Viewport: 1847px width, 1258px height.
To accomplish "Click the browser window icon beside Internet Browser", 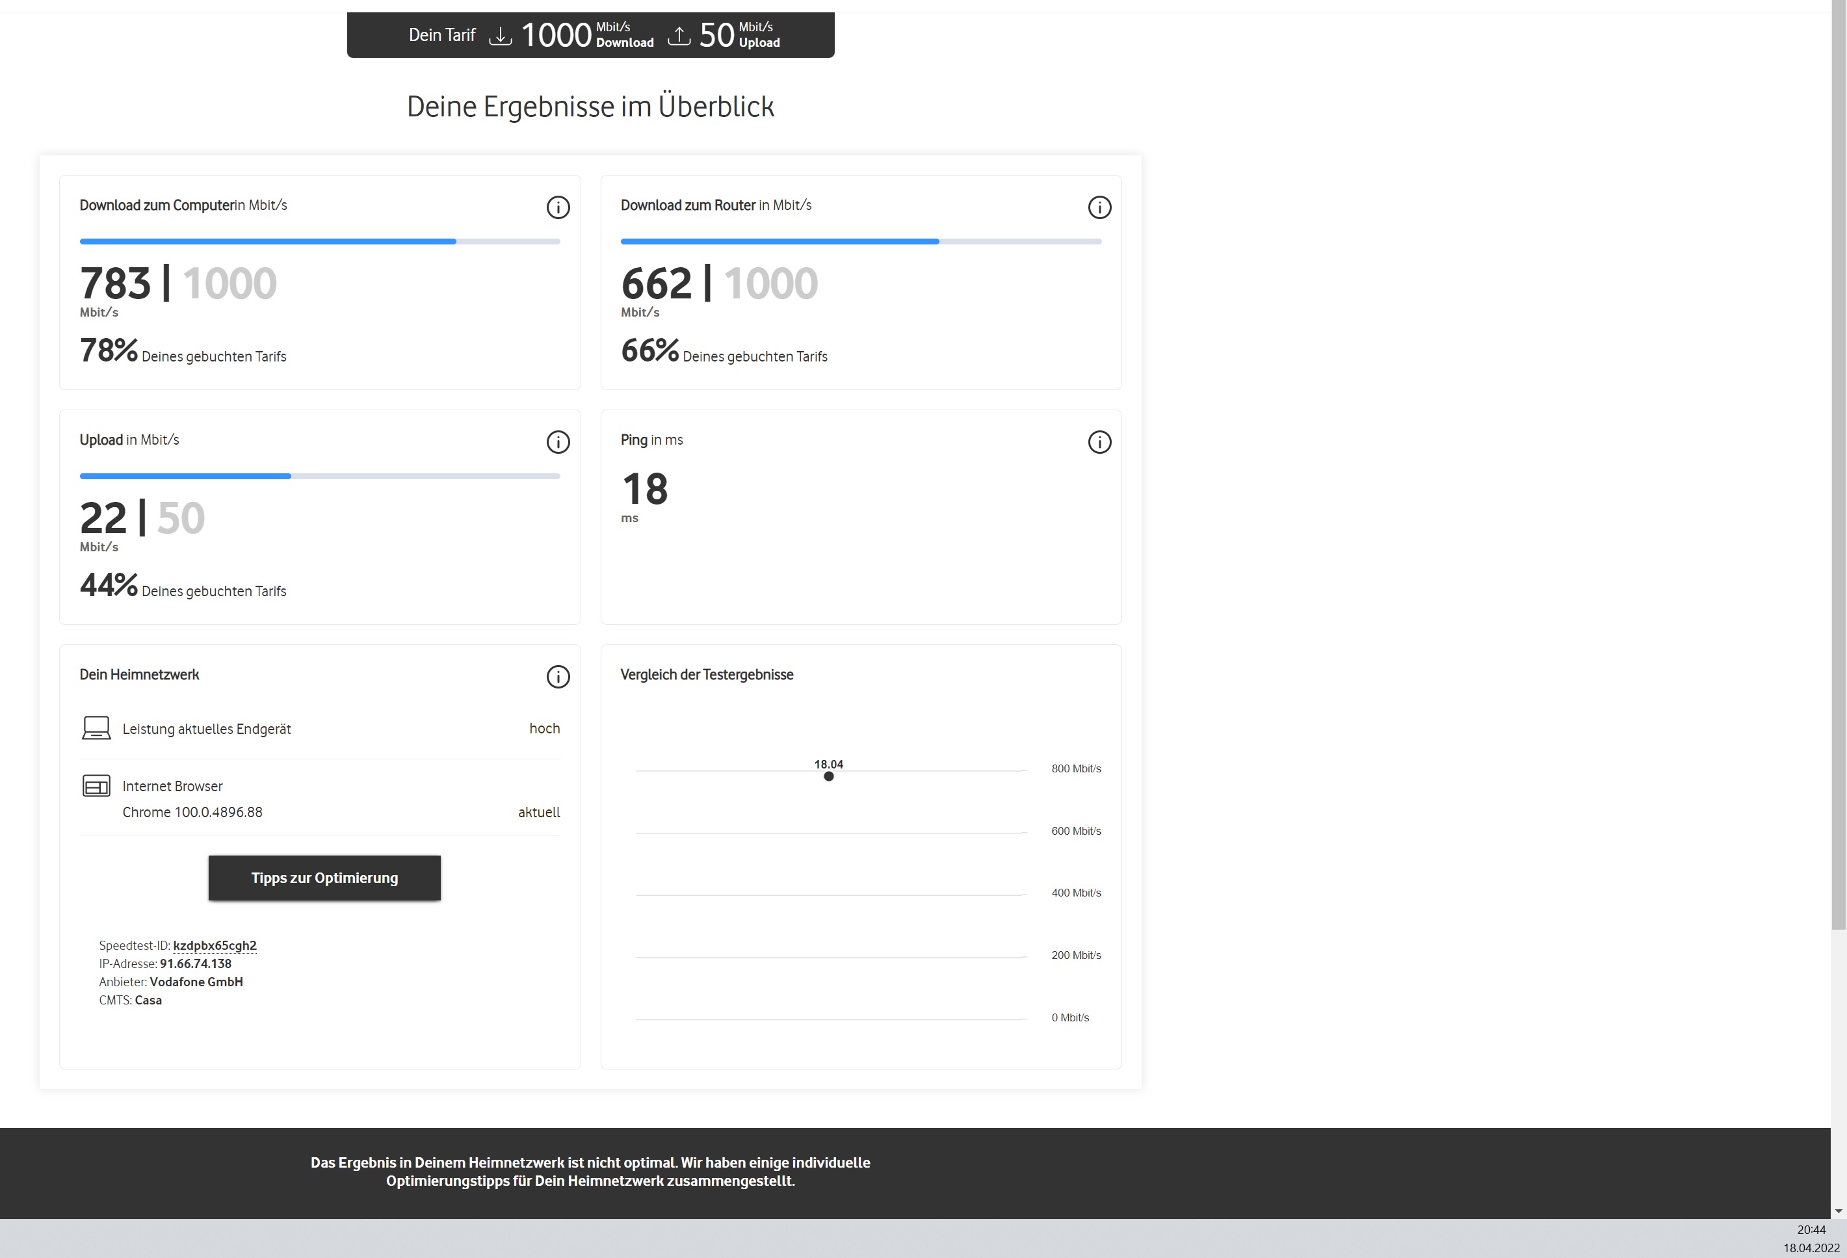I will click(96, 786).
